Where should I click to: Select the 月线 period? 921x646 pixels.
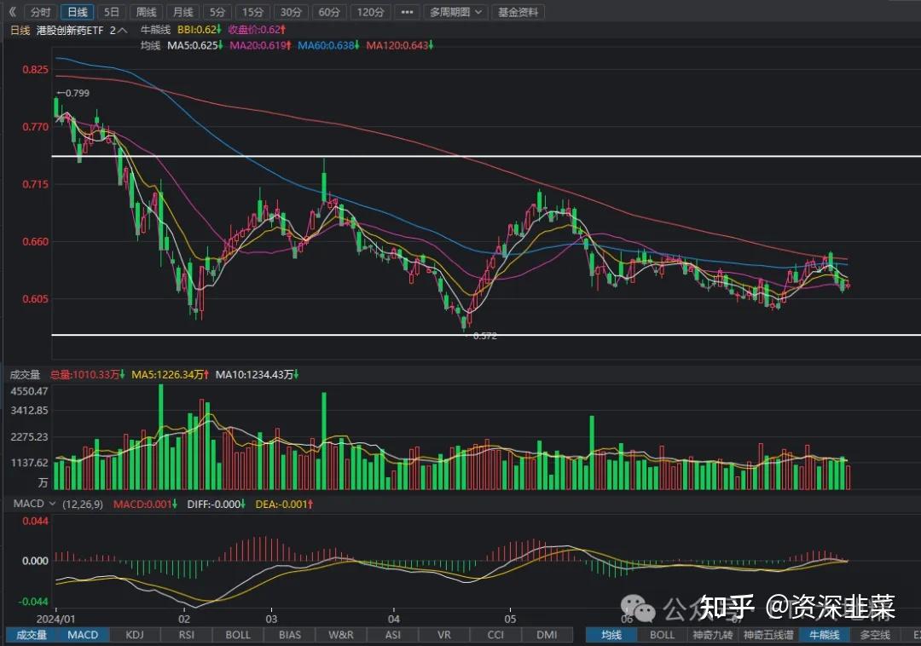click(182, 12)
